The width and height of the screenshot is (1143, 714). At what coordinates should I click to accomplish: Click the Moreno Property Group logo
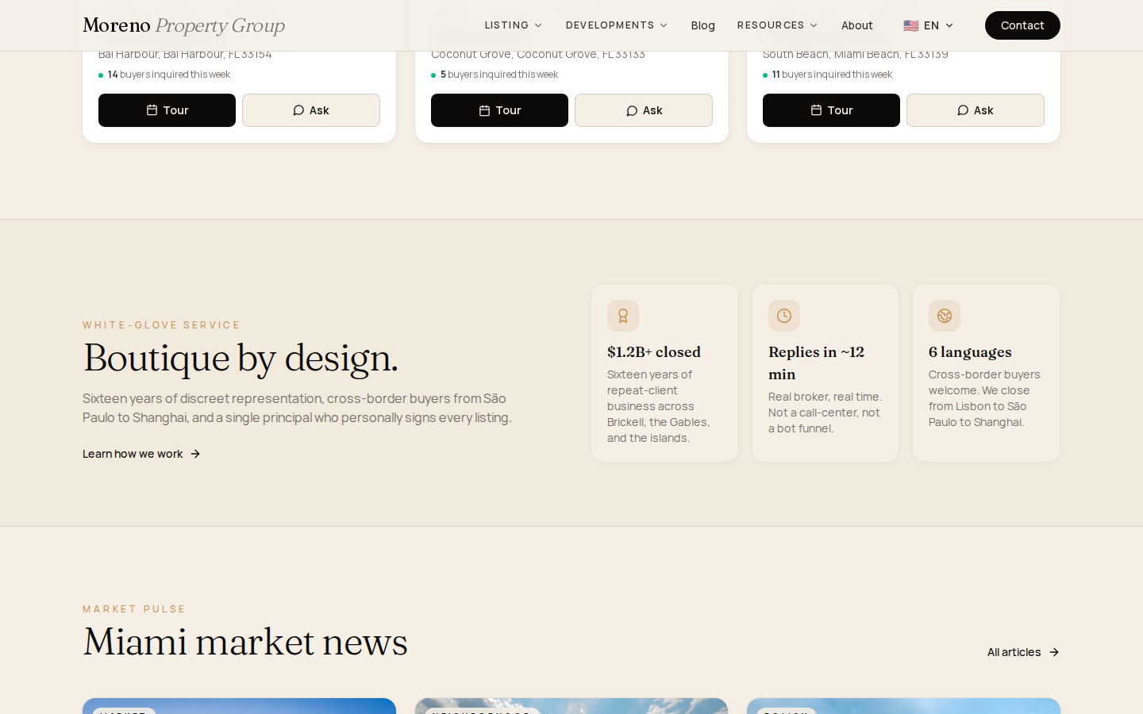pyautogui.click(x=183, y=25)
